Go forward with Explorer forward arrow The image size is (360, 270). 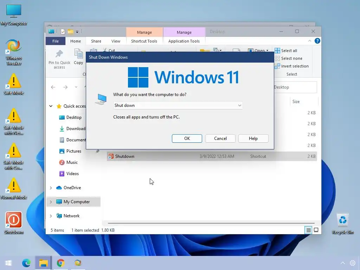click(x=65, y=87)
